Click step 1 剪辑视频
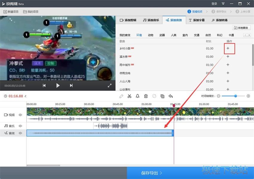The width and height of the screenshot is (254, 179). tap(195, 11)
